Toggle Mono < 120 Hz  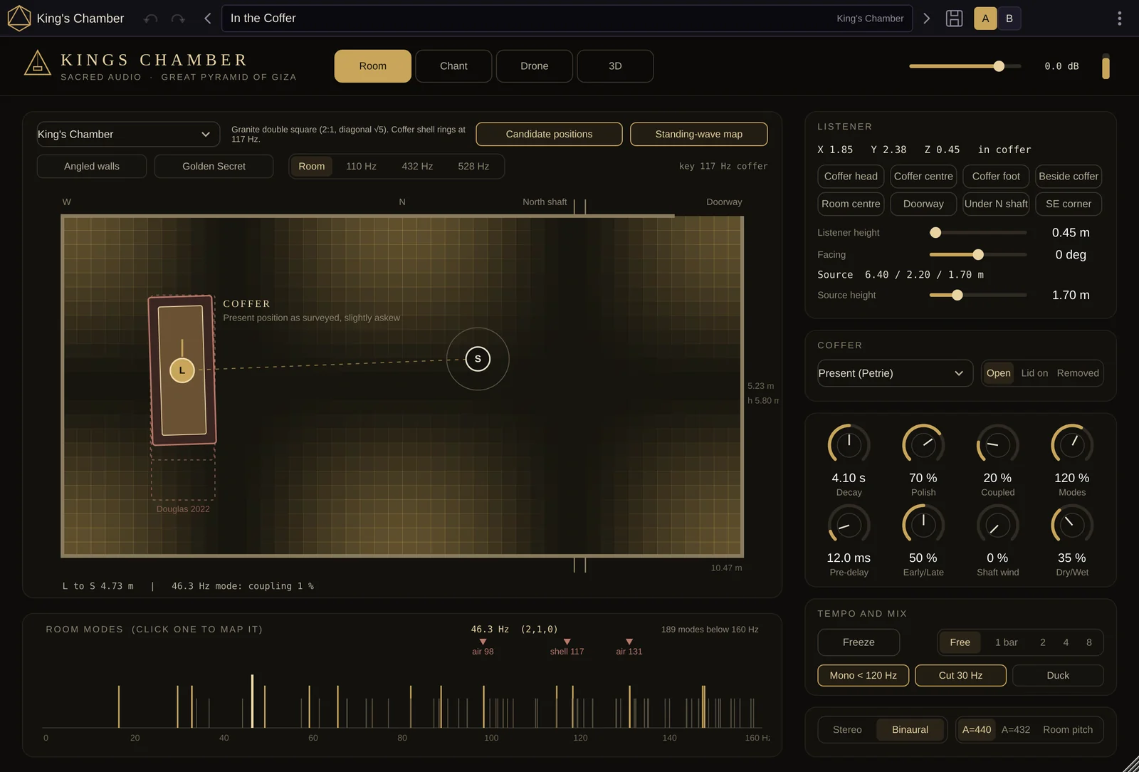point(863,675)
